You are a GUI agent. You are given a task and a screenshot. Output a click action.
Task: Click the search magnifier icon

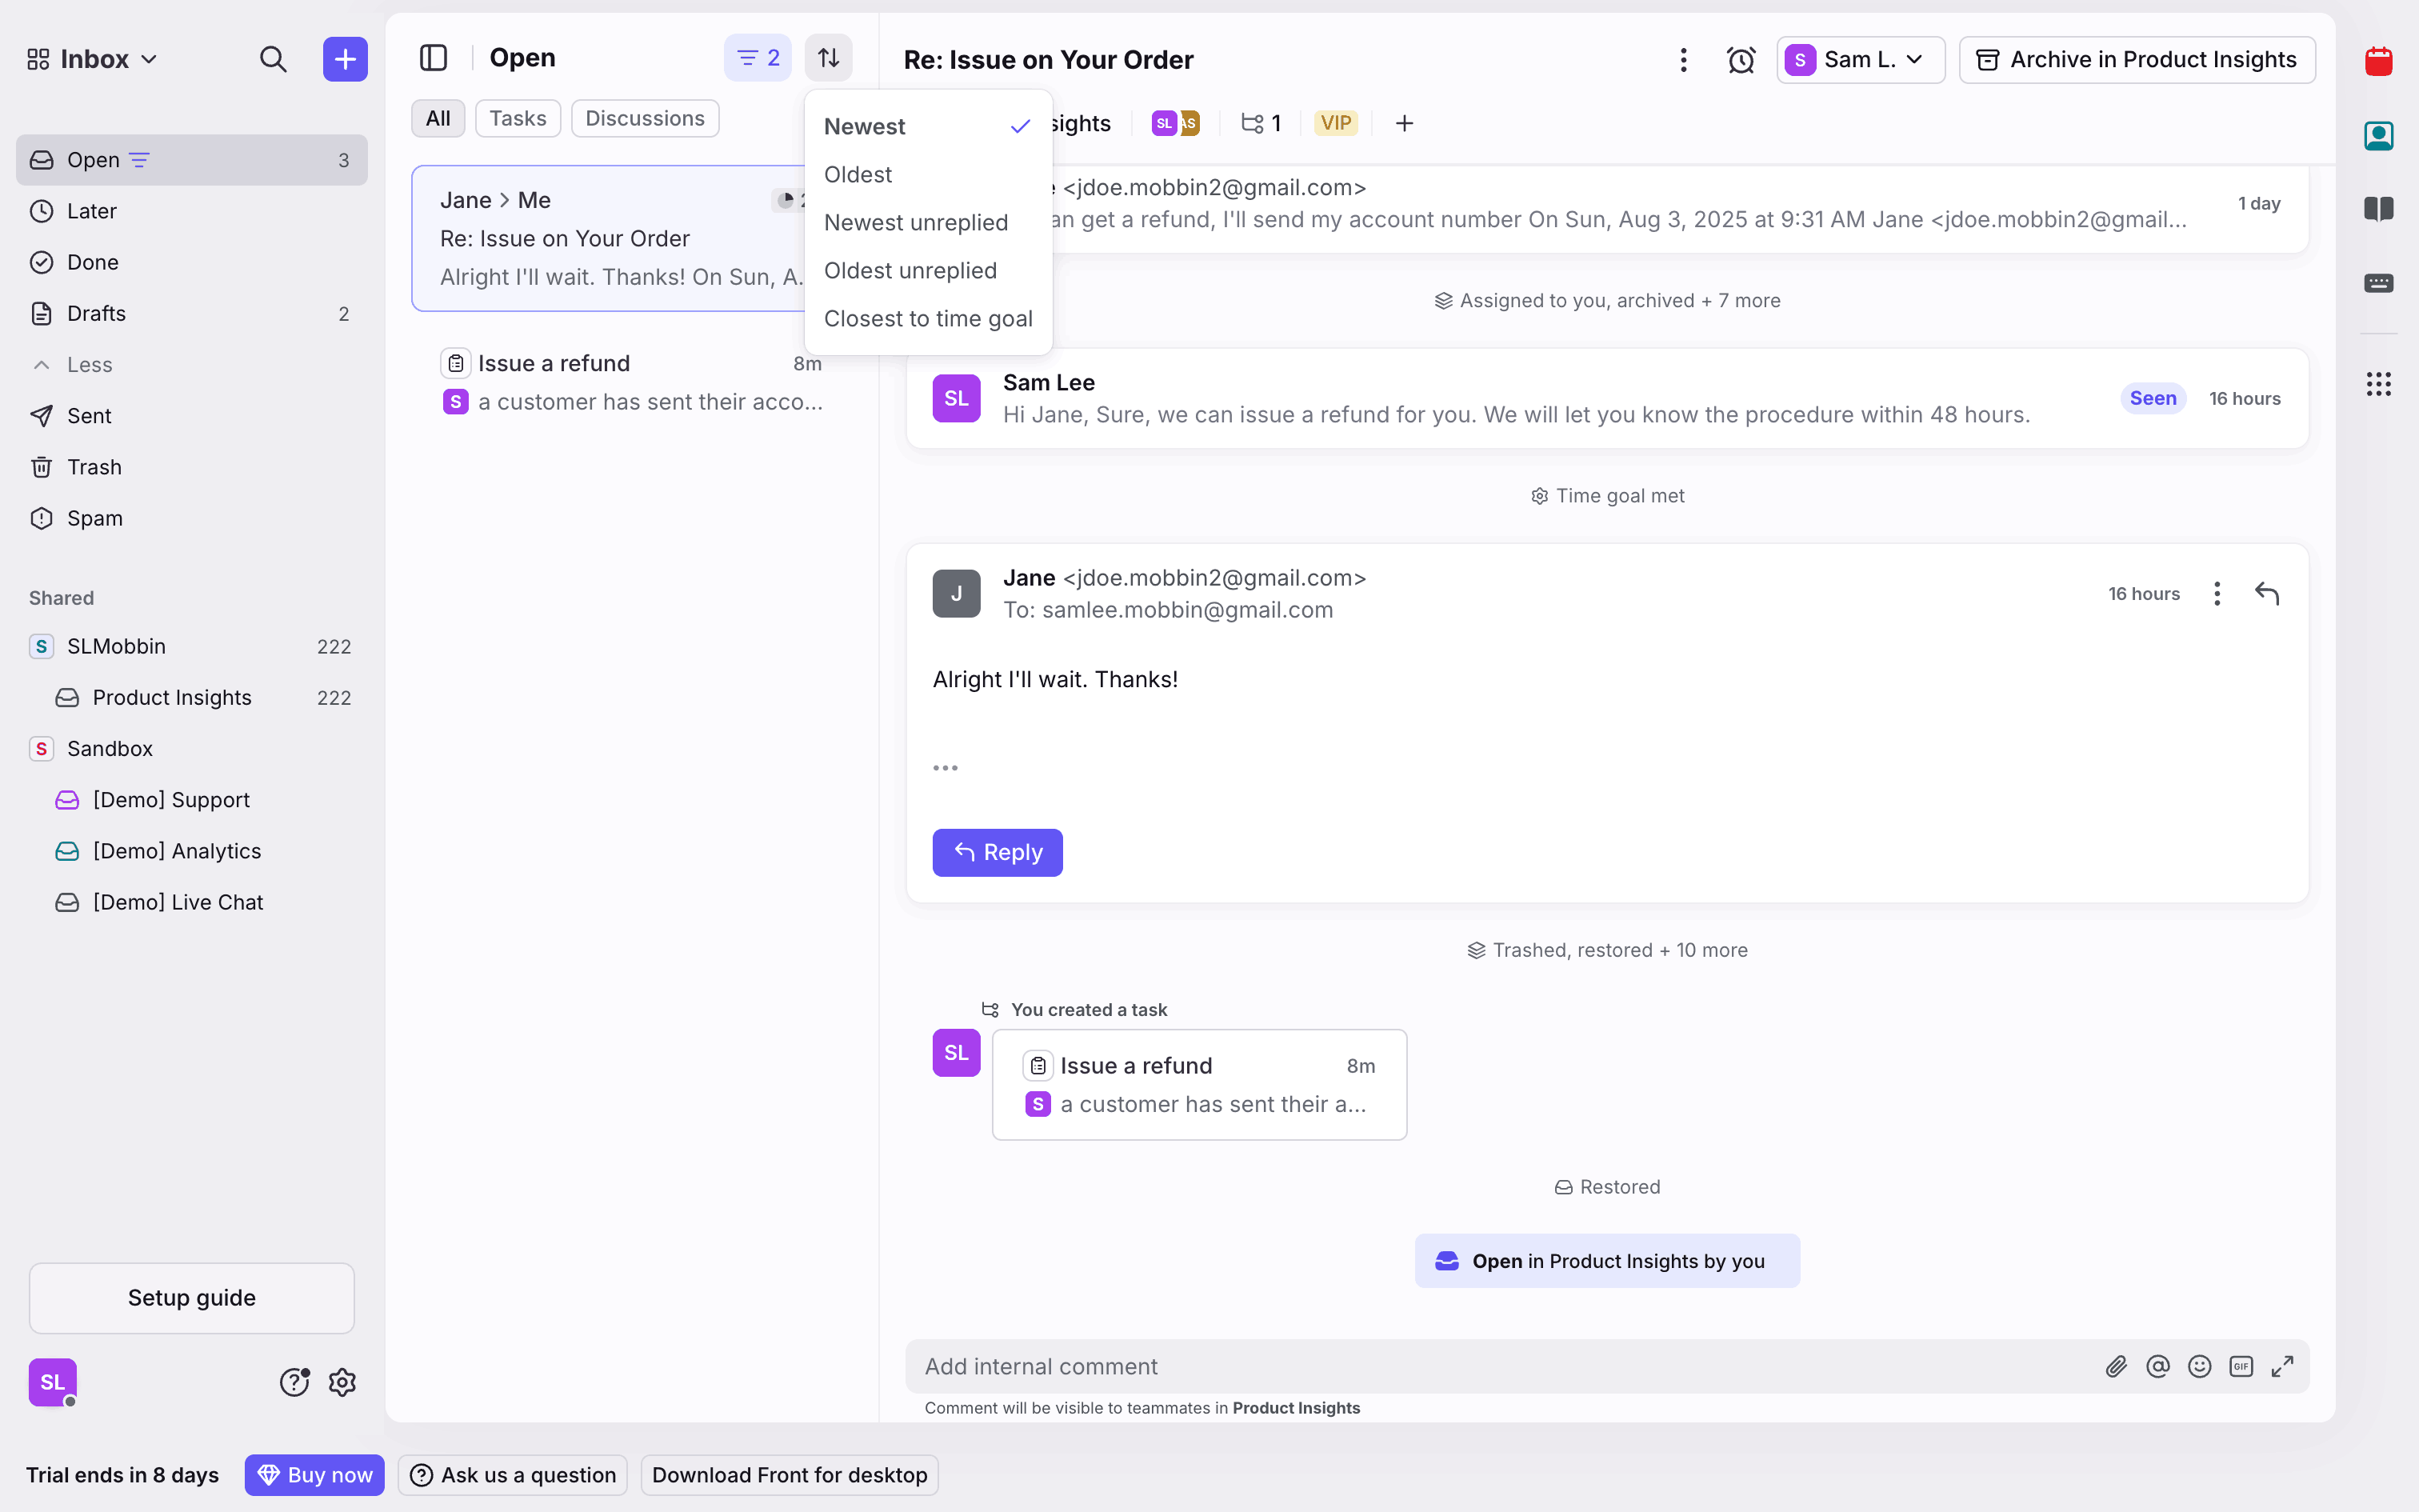(273, 59)
